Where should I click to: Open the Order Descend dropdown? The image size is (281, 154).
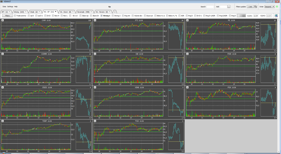269,7
